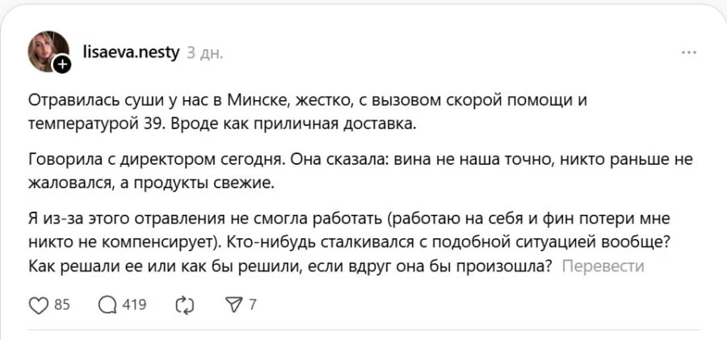Click the '3 дн.' post timestamp

pyautogui.click(x=205, y=52)
